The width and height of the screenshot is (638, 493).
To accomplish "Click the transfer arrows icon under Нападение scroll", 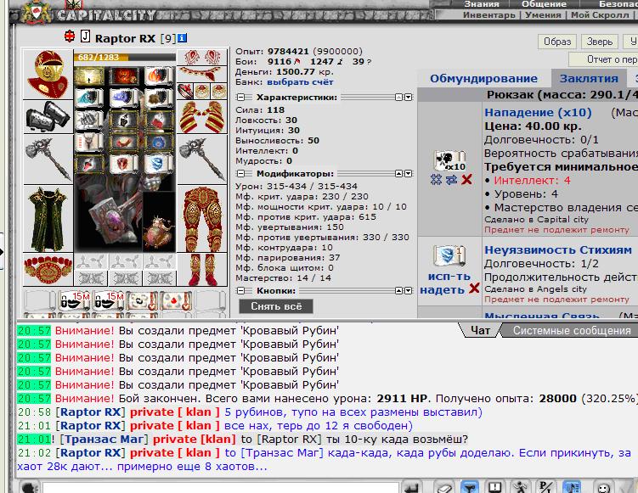I will [x=451, y=180].
